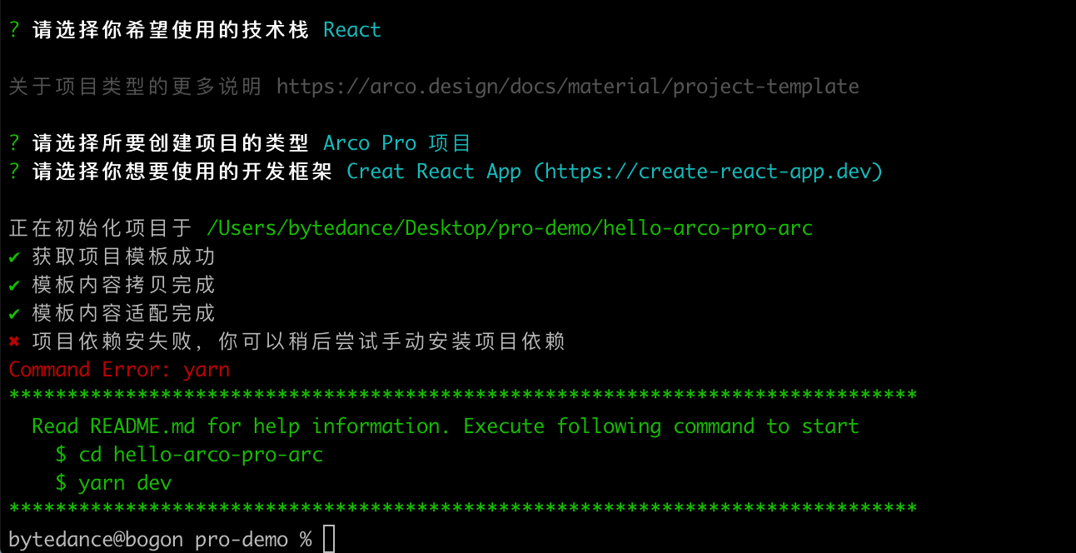Click the question mark before 请选择你希望使用的技术栈

point(14,30)
